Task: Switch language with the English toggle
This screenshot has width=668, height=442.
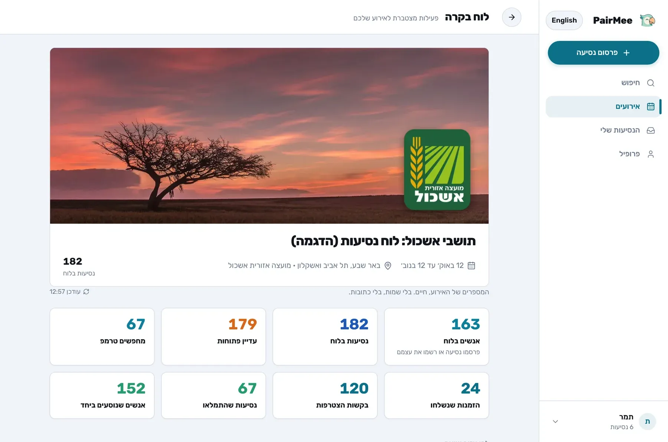Action: click(x=564, y=20)
